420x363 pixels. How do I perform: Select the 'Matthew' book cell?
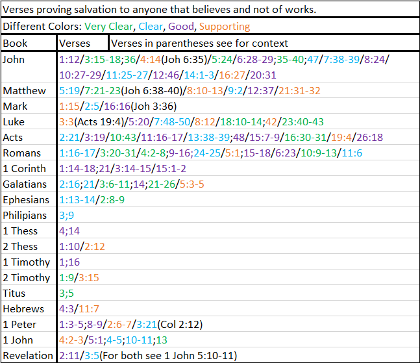click(29, 90)
